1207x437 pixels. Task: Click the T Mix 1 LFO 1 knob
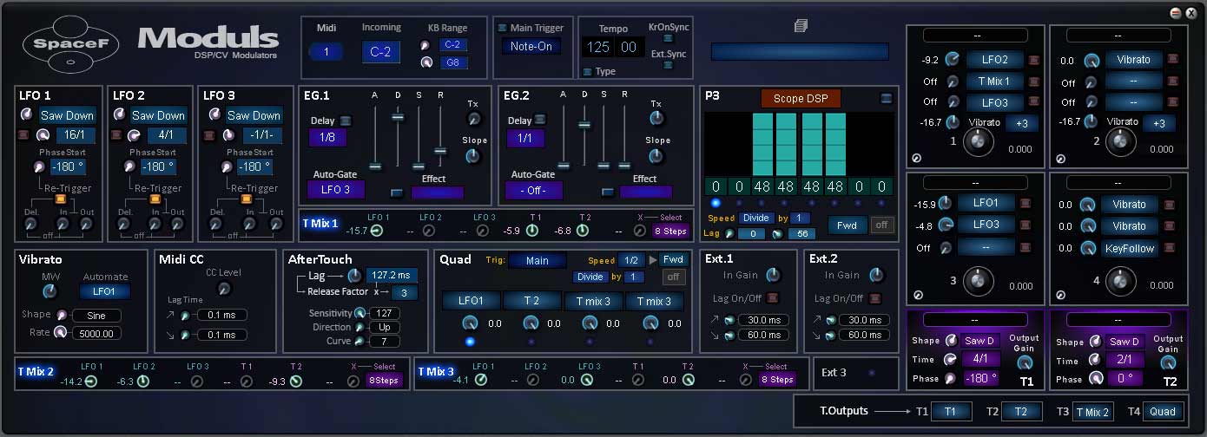click(377, 231)
